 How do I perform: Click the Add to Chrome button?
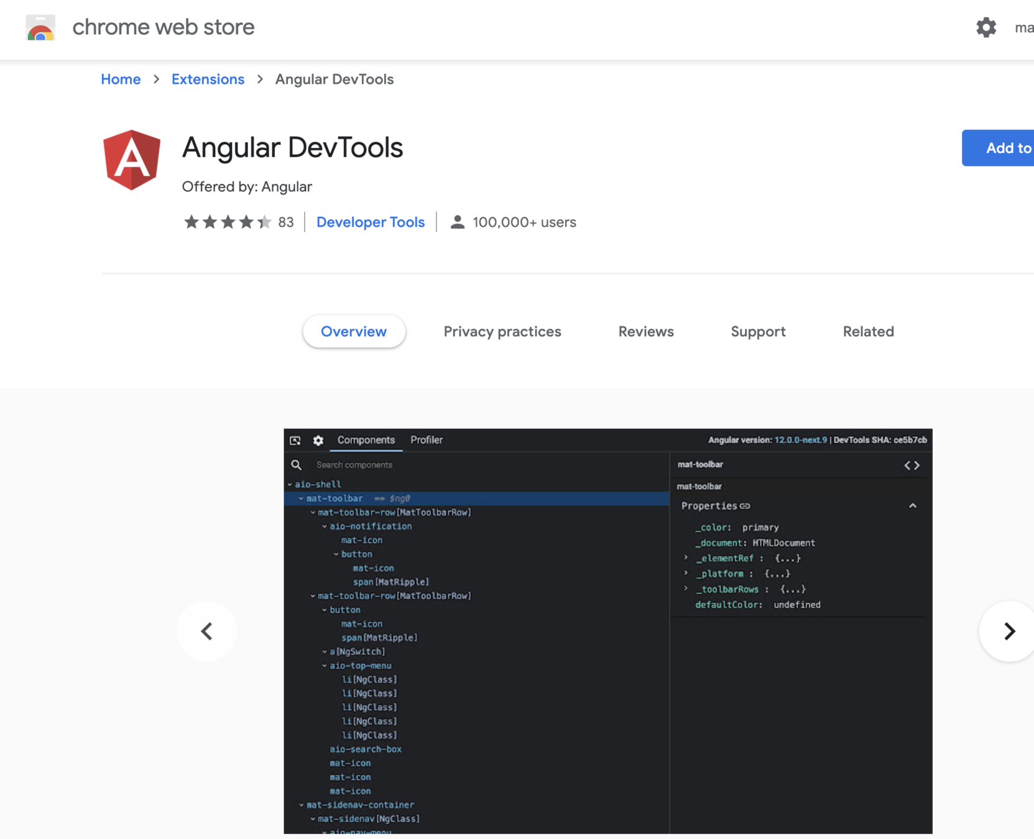[998, 148]
